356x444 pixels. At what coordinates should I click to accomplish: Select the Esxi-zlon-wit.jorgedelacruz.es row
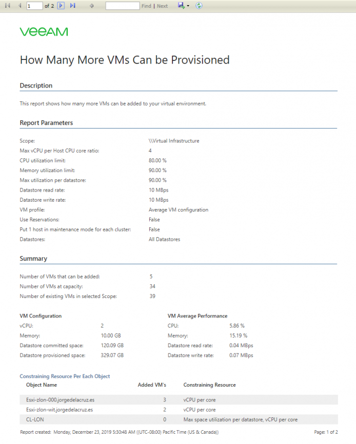179,410
